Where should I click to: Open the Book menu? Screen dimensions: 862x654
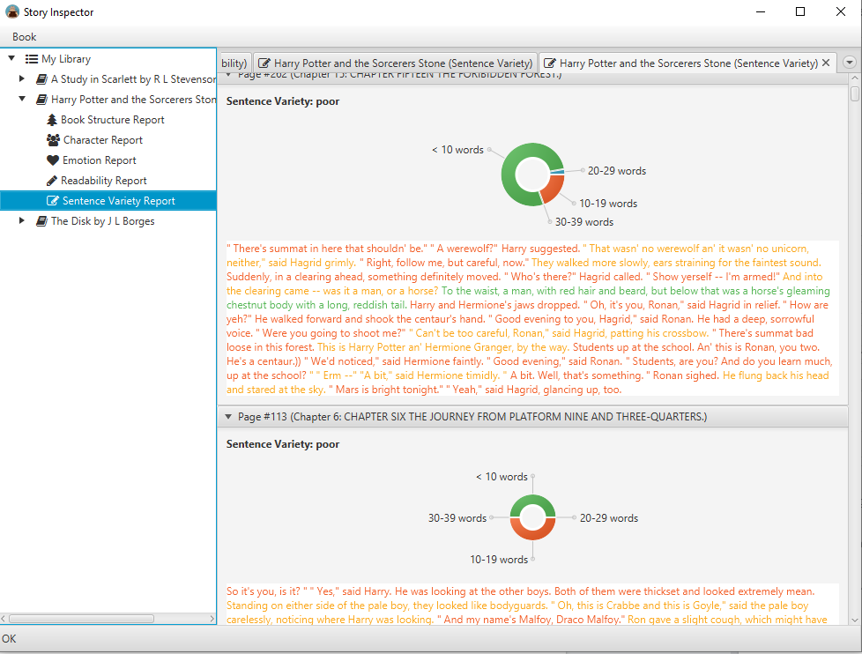pyautogui.click(x=24, y=37)
